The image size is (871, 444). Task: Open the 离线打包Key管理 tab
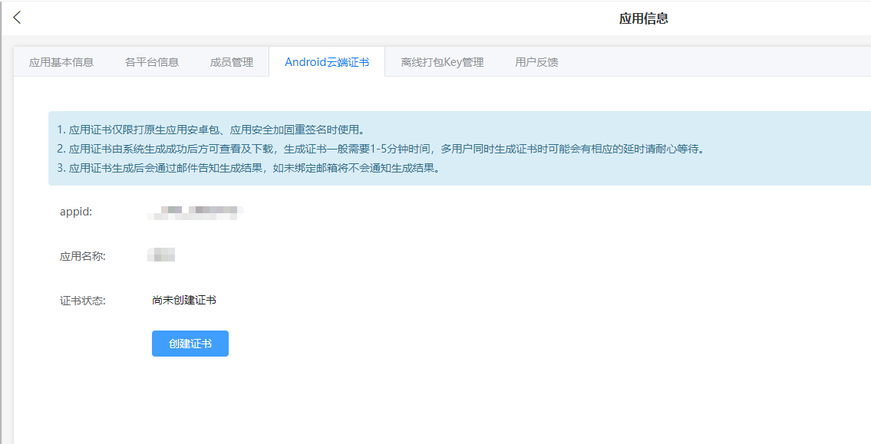(x=443, y=62)
